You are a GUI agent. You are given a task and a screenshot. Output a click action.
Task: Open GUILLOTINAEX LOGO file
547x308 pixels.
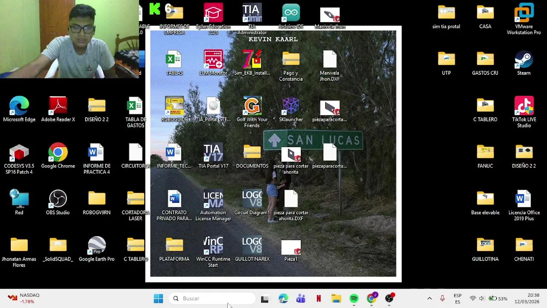[252, 249]
